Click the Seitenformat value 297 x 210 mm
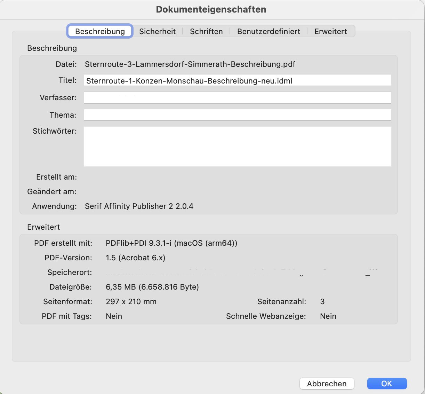Image resolution: width=425 pixels, height=394 pixels. (x=131, y=301)
